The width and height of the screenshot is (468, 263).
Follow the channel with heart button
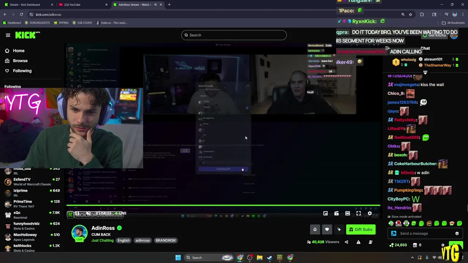tap(327, 229)
